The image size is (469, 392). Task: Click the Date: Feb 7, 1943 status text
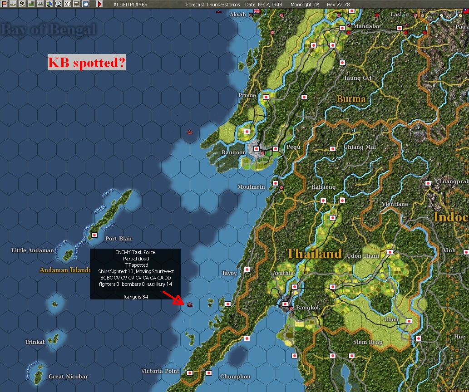coord(263,5)
